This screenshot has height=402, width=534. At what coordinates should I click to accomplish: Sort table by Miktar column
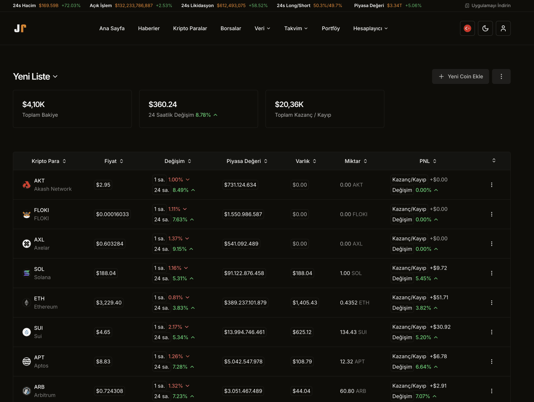[x=356, y=161]
